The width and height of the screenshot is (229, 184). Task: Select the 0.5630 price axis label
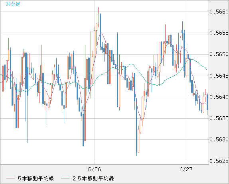pos(219,139)
